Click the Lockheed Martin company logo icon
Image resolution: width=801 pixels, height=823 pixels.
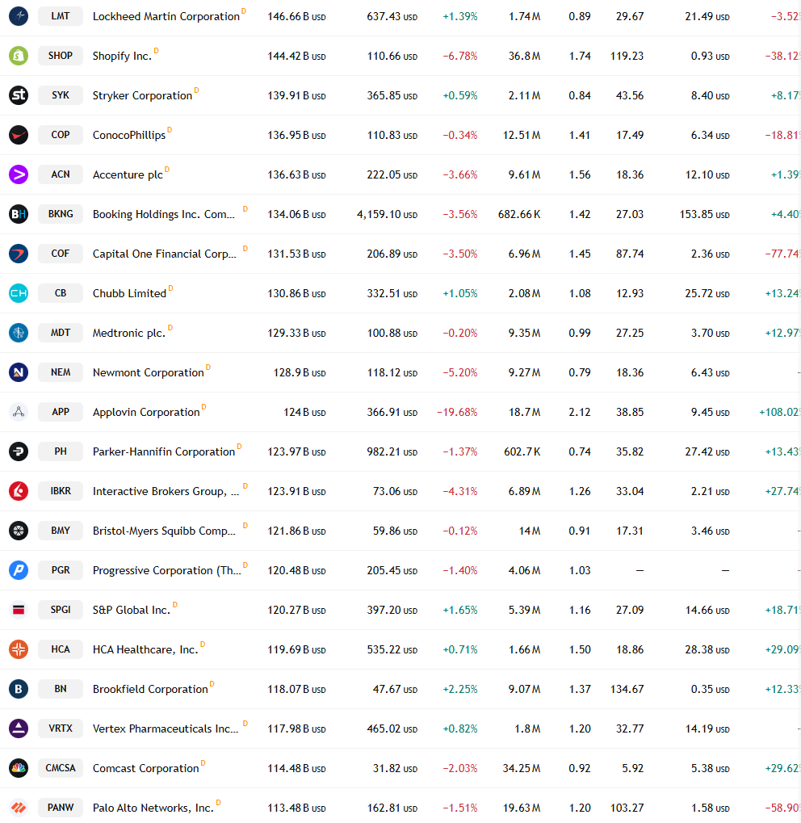pos(19,16)
